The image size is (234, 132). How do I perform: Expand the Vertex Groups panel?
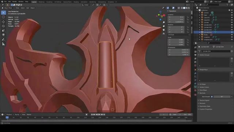[x=204, y=55]
